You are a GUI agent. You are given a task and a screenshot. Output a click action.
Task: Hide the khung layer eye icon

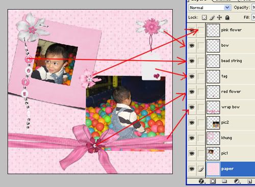(192, 138)
